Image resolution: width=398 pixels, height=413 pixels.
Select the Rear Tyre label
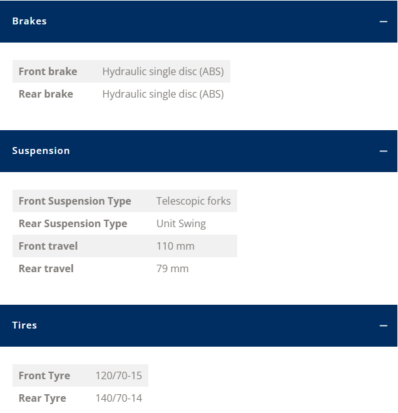click(x=42, y=398)
